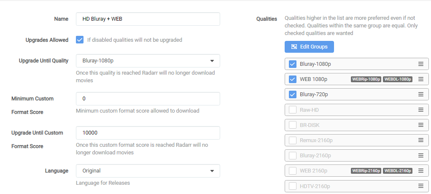Click the Minimum Custom Format Score field
The height and width of the screenshot is (194, 431).
point(148,99)
